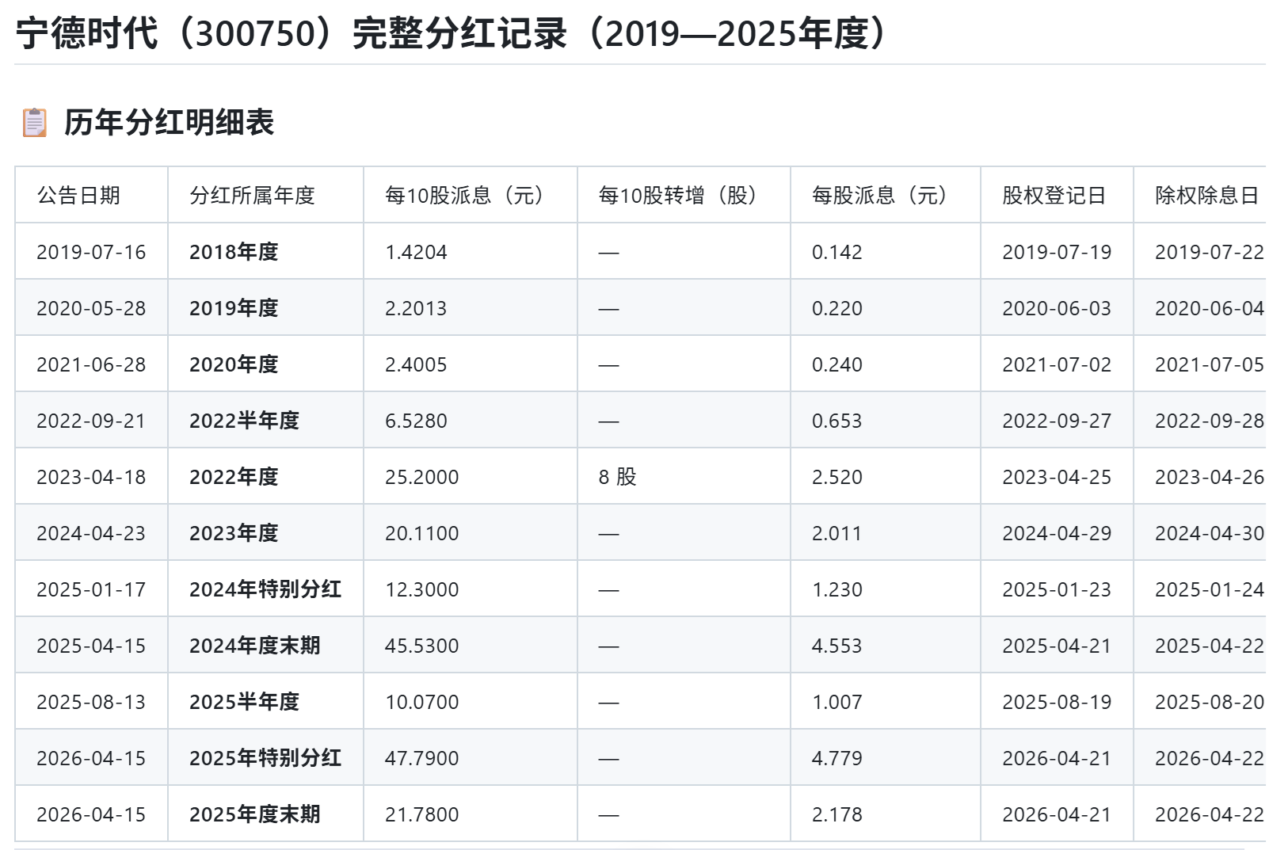Image resolution: width=1288 pixels, height=850 pixels.
Task: Select the 2020年度 cell
Action: tap(234, 364)
